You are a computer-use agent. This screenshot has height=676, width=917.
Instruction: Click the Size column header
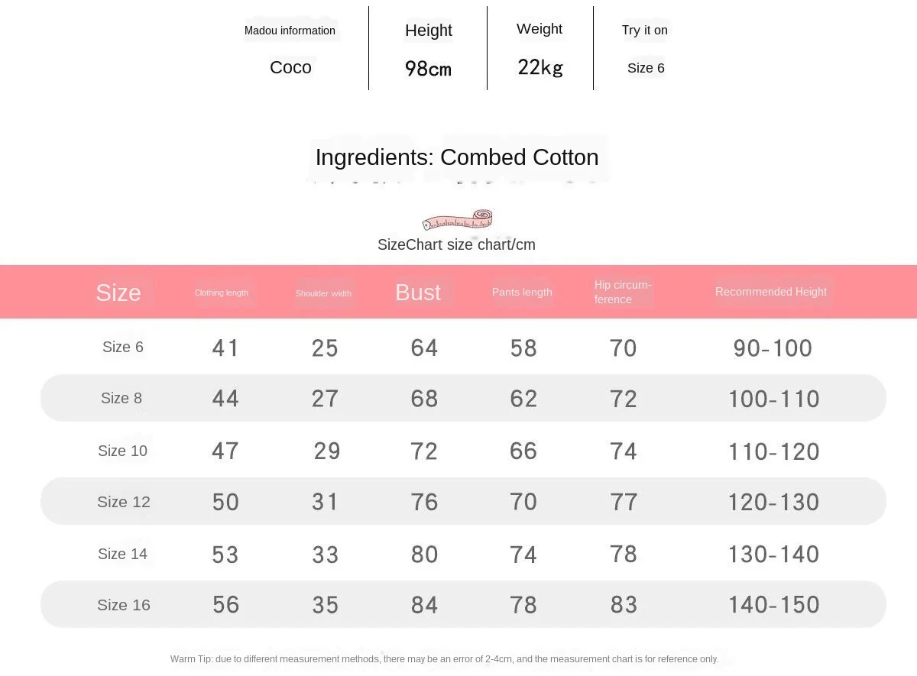[x=118, y=293]
